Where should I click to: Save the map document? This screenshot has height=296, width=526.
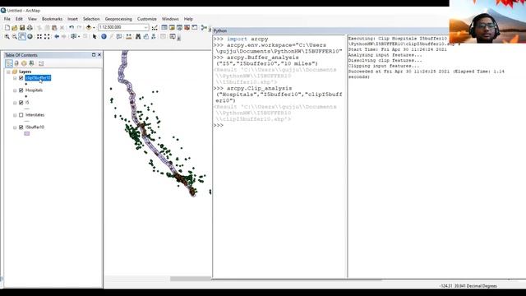coord(22,27)
